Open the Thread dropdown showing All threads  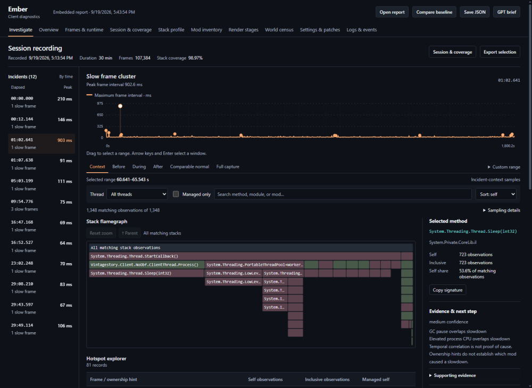[x=137, y=194]
